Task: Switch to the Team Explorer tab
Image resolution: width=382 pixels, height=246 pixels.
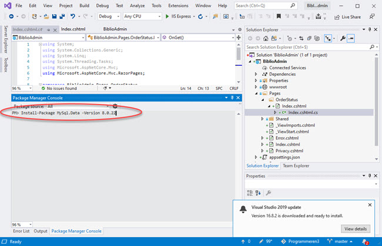Action: (296, 166)
